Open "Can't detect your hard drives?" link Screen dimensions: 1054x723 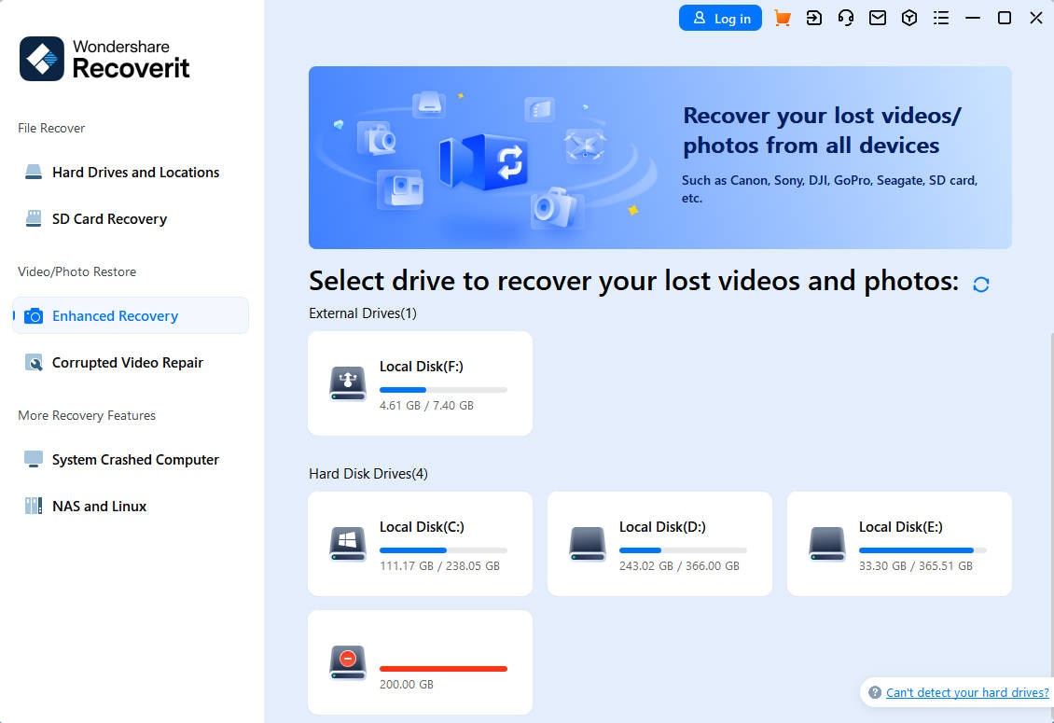[x=967, y=692]
